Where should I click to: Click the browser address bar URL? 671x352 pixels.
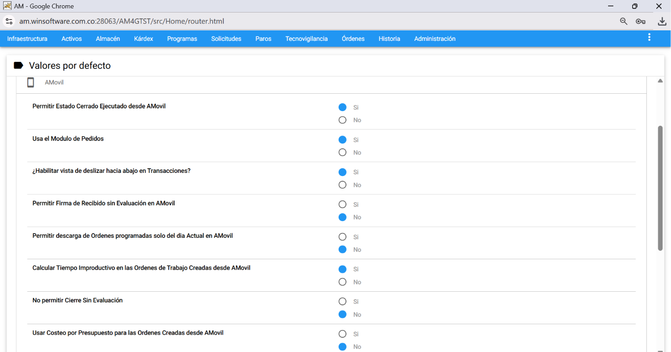(122, 21)
